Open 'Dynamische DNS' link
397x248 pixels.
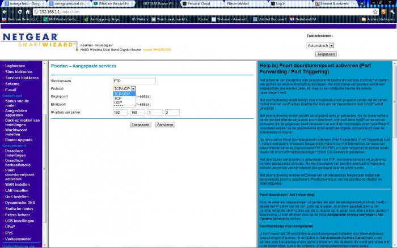pyautogui.click(x=20, y=203)
